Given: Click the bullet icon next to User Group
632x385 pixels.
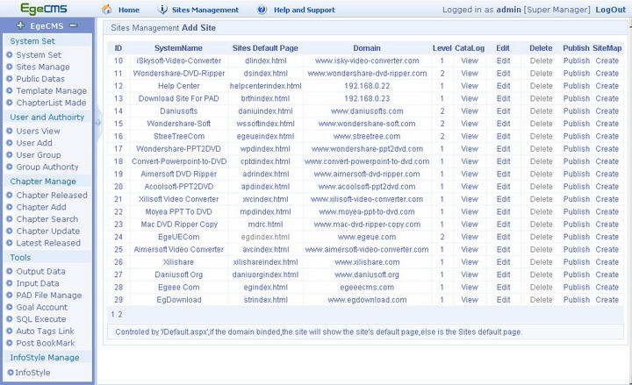Looking at the screenshot, I should tap(10, 154).
